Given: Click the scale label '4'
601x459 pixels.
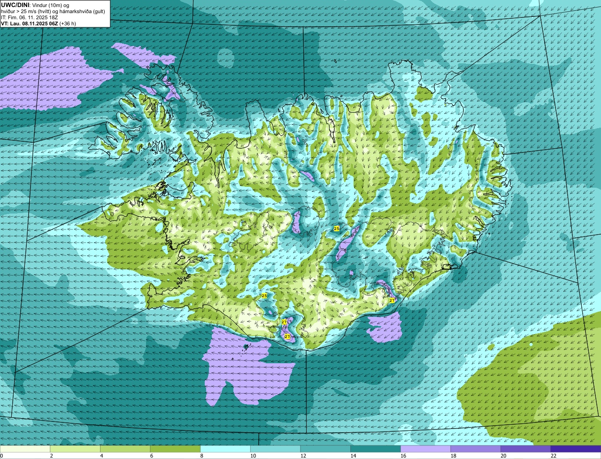Looking at the screenshot, I should [x=101, y=456].
